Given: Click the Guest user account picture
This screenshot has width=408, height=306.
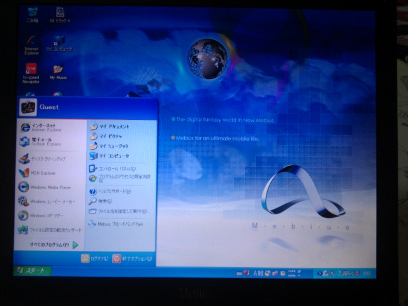Looking at the screenshot, I should (x=27, y=107).
